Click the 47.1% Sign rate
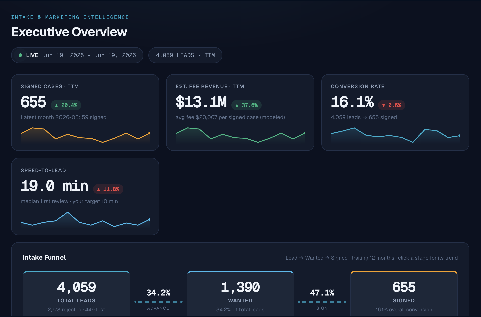This screenshot has height=317, width=481. (x=322, y=293)
